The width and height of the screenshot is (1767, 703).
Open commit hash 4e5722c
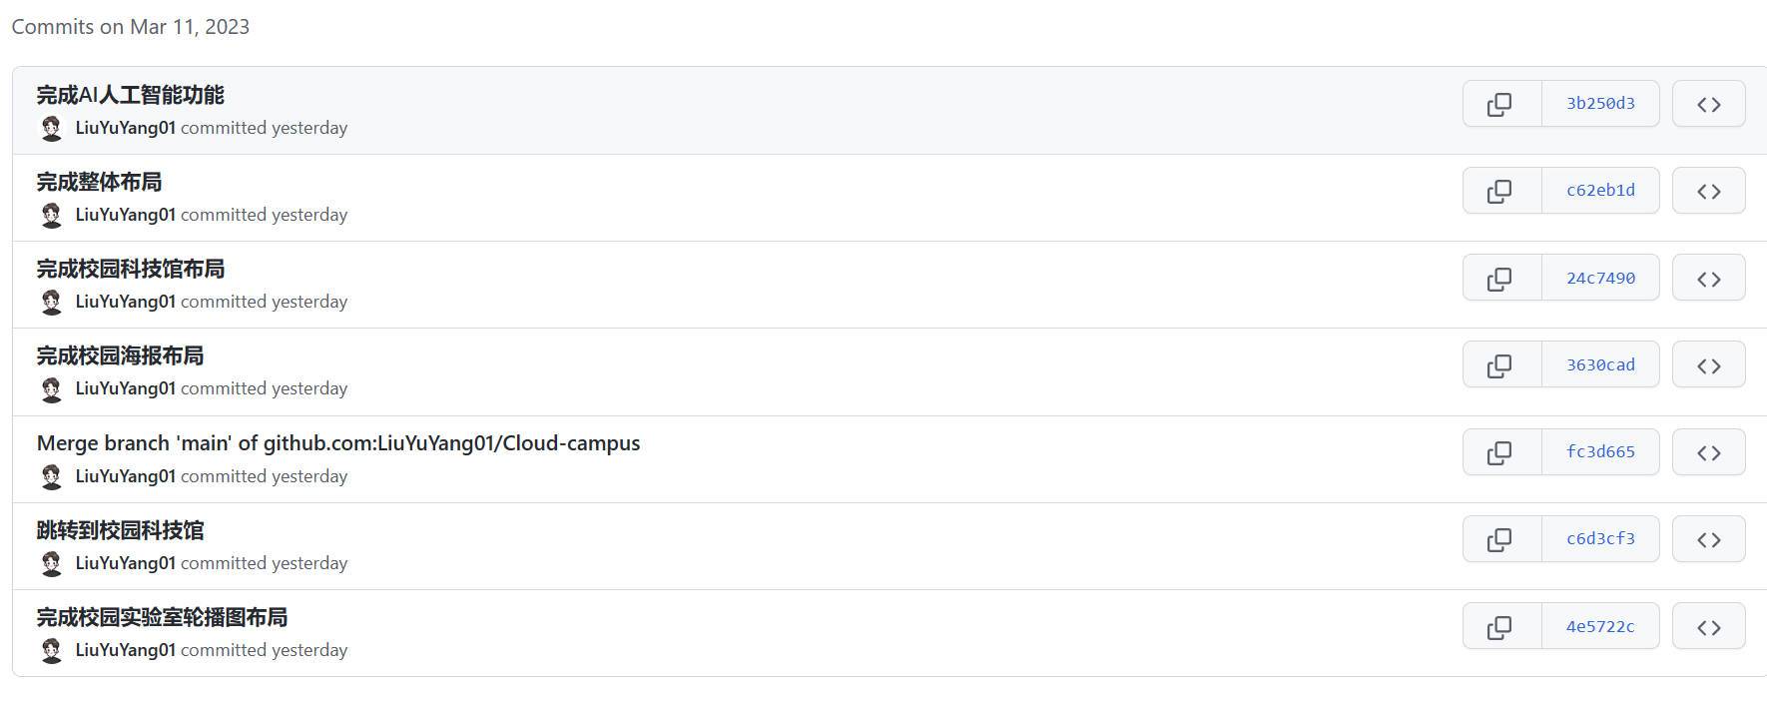click(x=1600, y=626)
